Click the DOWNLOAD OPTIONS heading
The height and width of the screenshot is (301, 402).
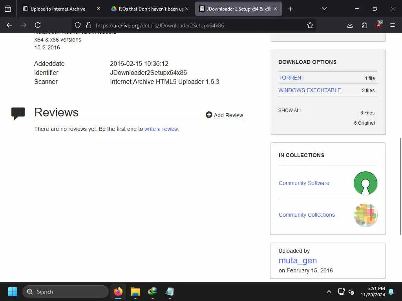click(x=307, y=62)
